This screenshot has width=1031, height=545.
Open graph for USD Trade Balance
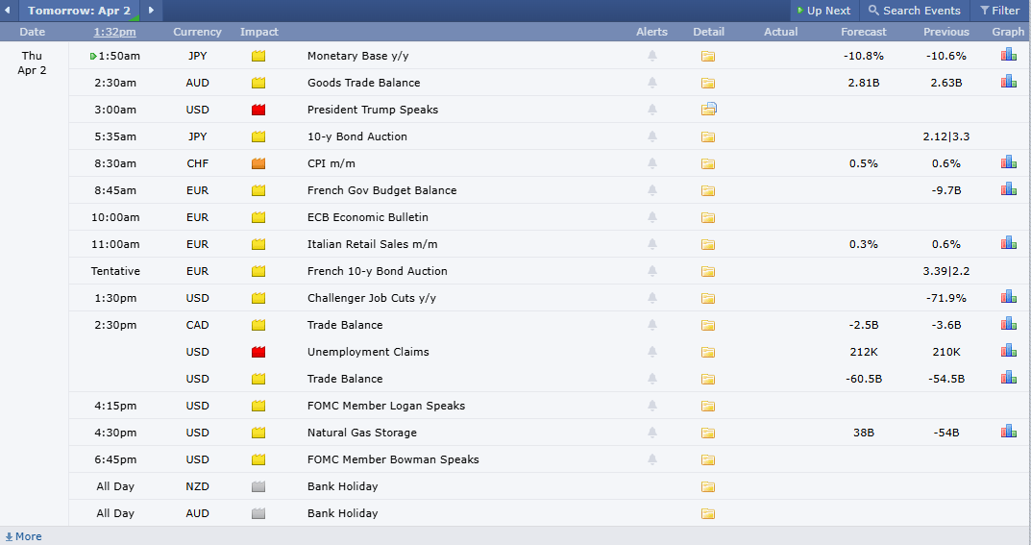click(x=1009, y=379)
